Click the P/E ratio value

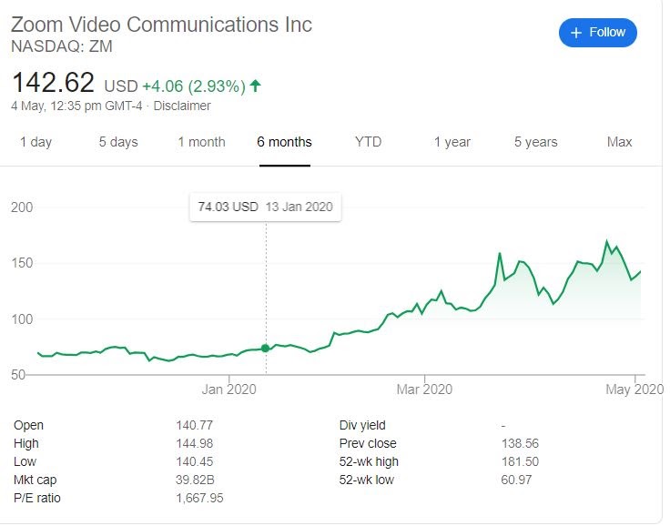(199, 498)
